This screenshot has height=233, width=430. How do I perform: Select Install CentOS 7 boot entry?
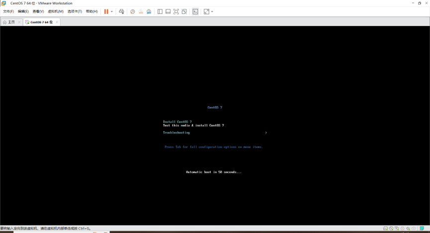point(177,121)
